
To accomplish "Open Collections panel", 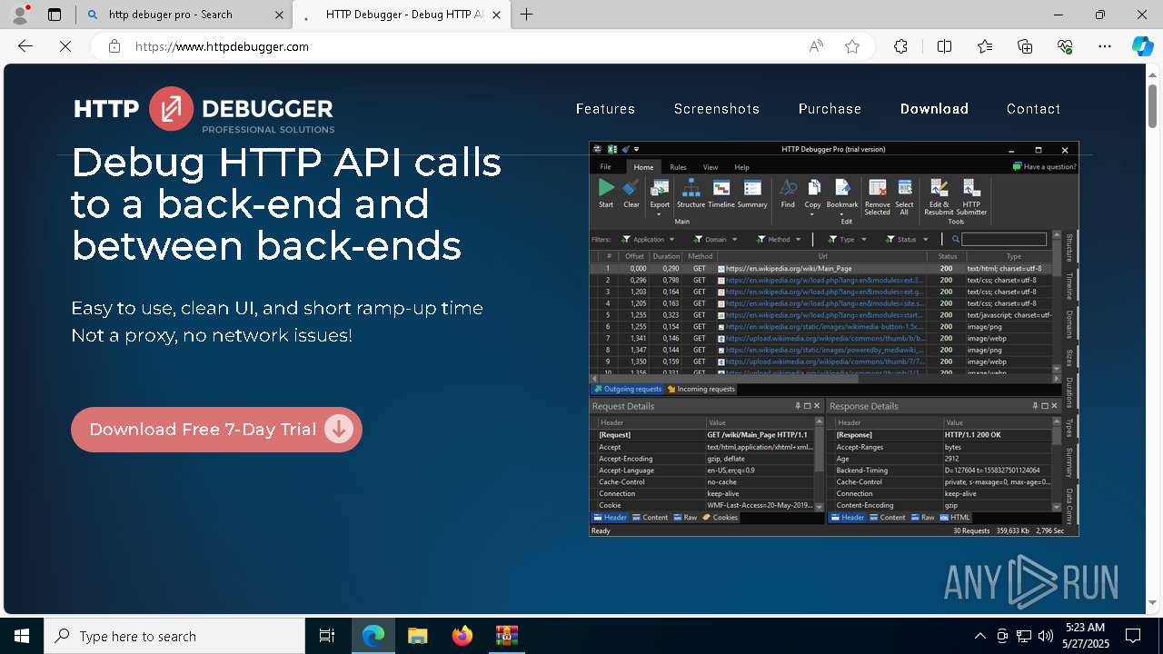I will pyautogui.click(x=1025, y=46).
